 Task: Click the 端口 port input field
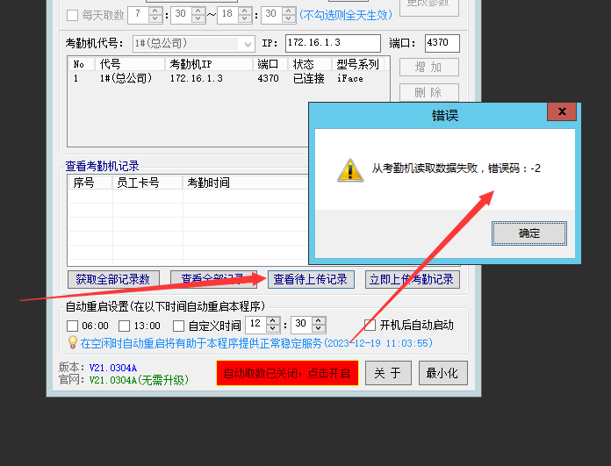[x=442, y=44]
